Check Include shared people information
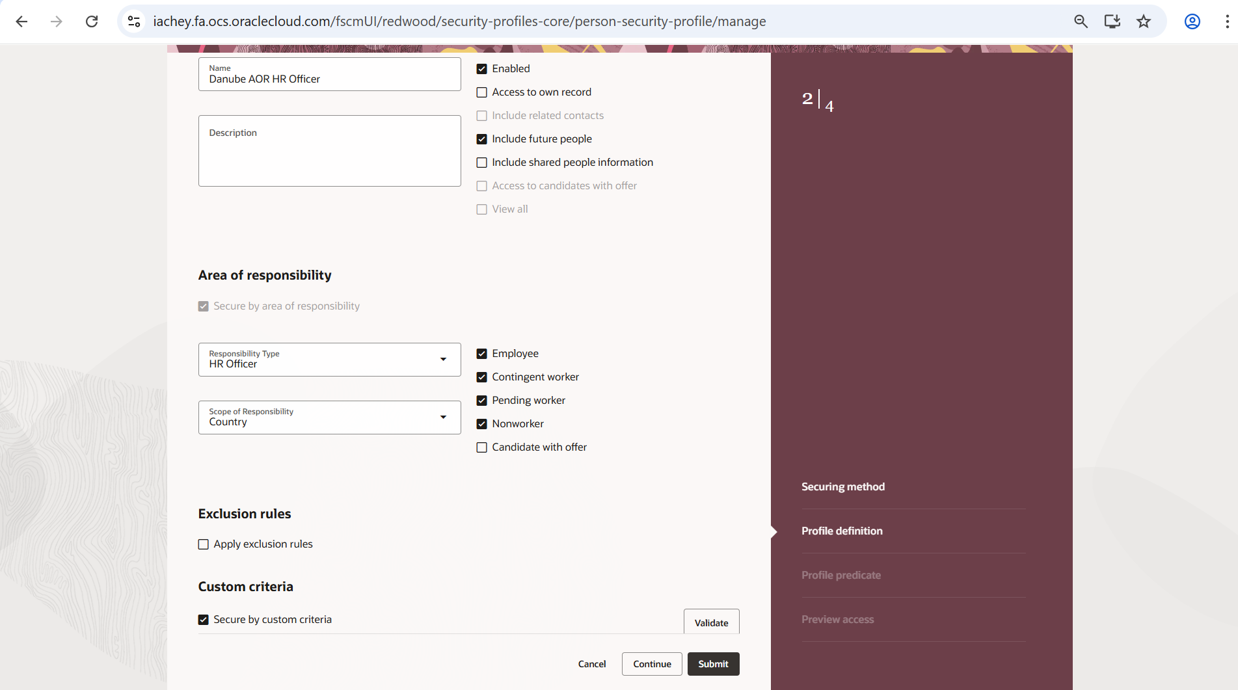The image size is (1238, 690). [x=481, y=163]
